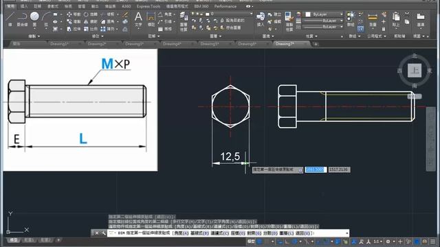Click the Stretch (拉伸) tool
The height and width of the screenshot is (247, 440).
click(74, 29)
